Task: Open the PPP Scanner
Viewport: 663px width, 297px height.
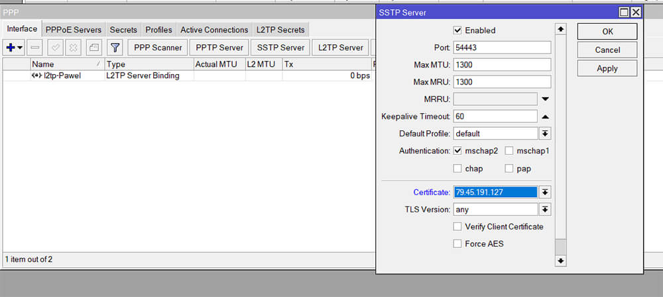Action: [x=158, y=48]
